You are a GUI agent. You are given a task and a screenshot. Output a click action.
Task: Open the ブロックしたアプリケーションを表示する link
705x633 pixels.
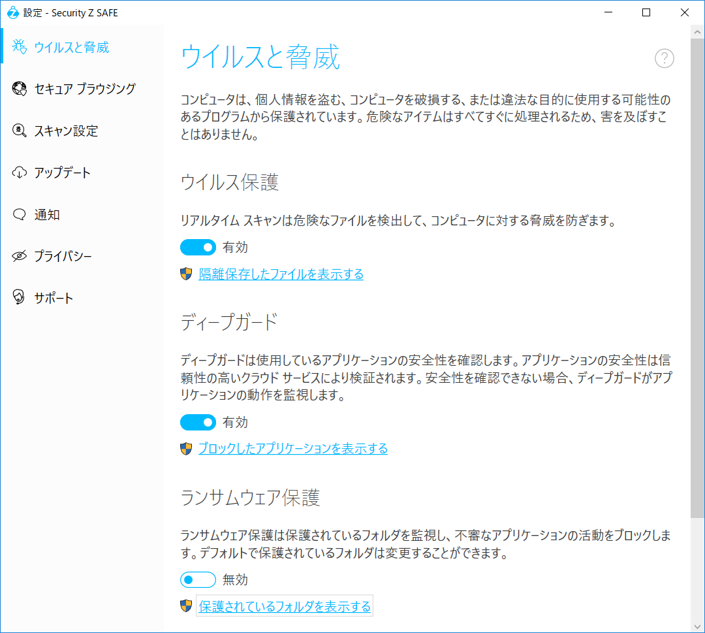coord(292,448)
